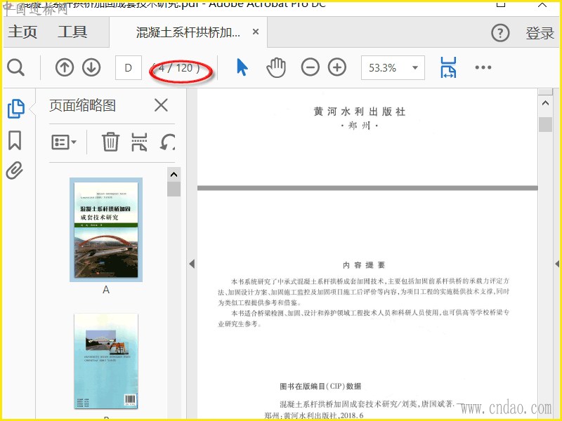
Task: Zoom out with minus button
Action: tap(310, 67)
